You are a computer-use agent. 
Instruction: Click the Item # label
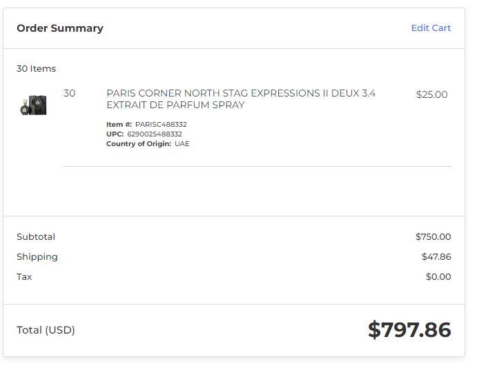pos(119,125)
